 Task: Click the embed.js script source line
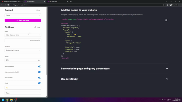pos(88,19)
